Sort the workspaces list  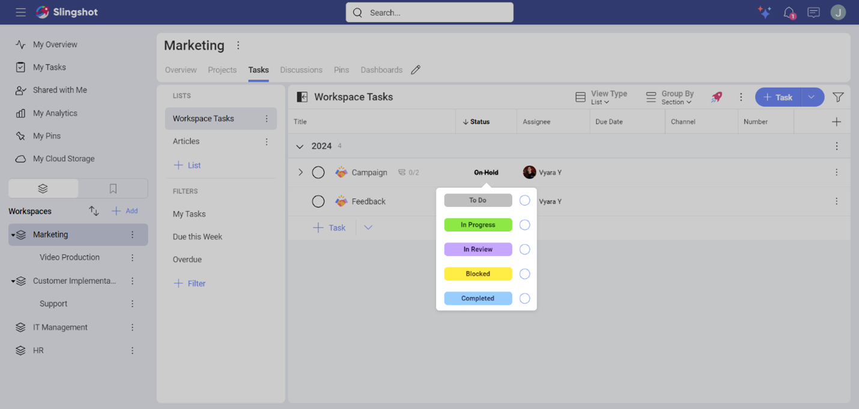(x=94, y=210)
